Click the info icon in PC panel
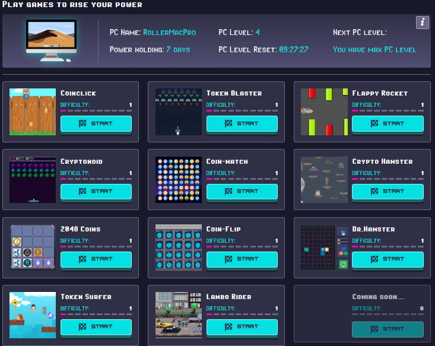 point(422,22)
